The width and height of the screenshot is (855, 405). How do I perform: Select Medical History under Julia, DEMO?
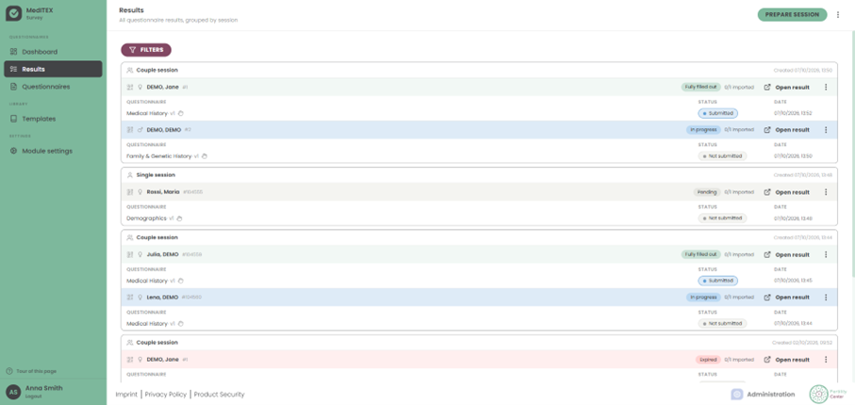click(147, 281)
